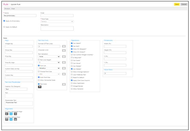The width and height of the screenshot is (190, 131).
Task: Uncheck the Apply As Embroidery checkbox
Action: click(x=4, y=21)
